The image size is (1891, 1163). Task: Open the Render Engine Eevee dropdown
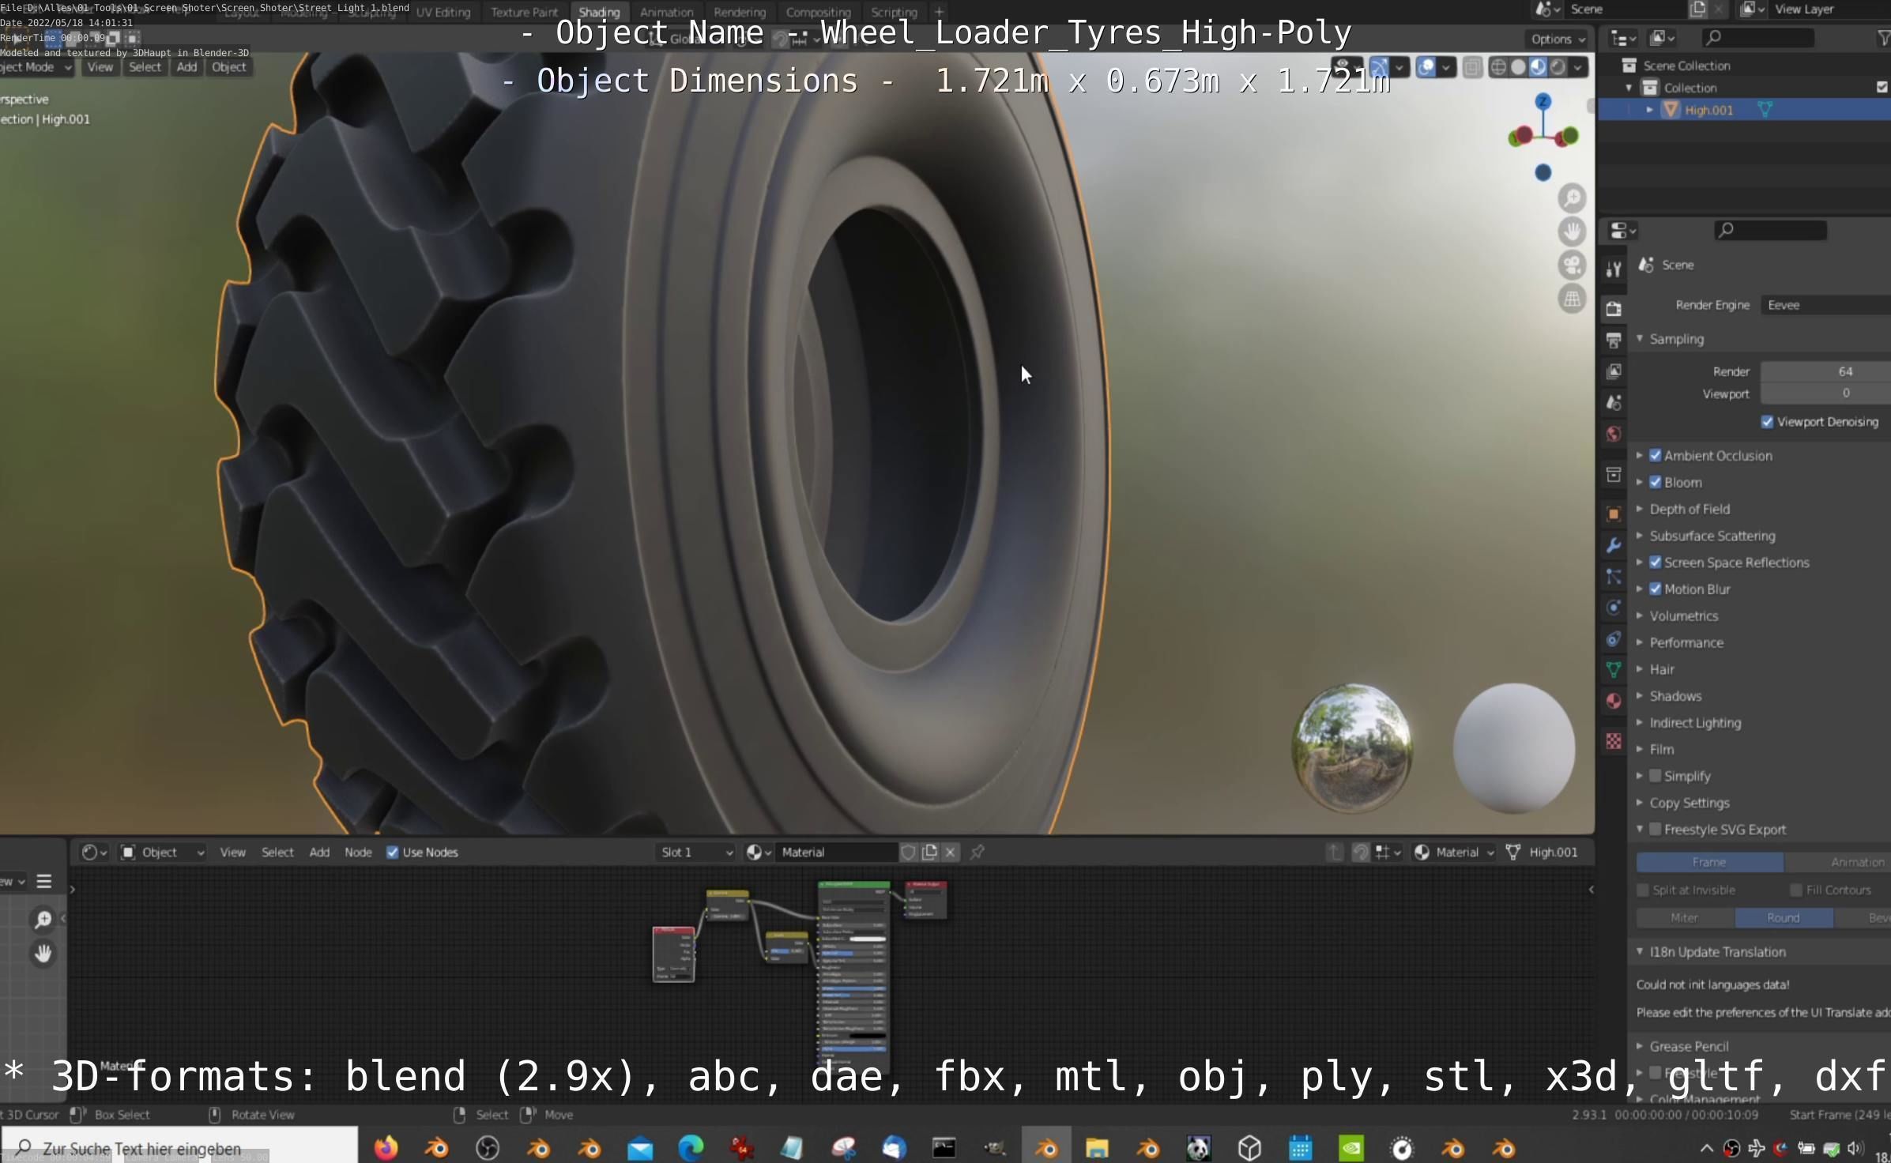point(1825,305)
